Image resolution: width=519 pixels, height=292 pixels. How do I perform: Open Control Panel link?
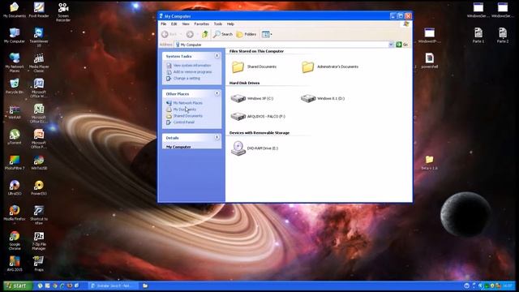(184, 122)
